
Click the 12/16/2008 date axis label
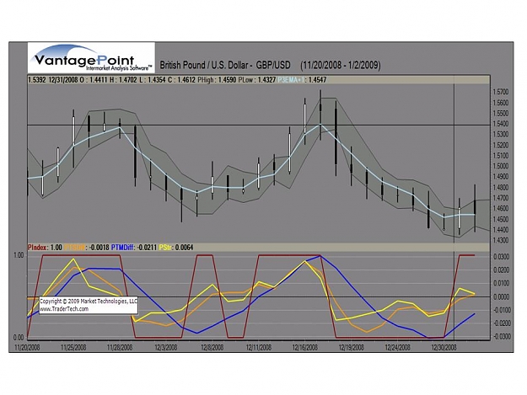[305, 347]
